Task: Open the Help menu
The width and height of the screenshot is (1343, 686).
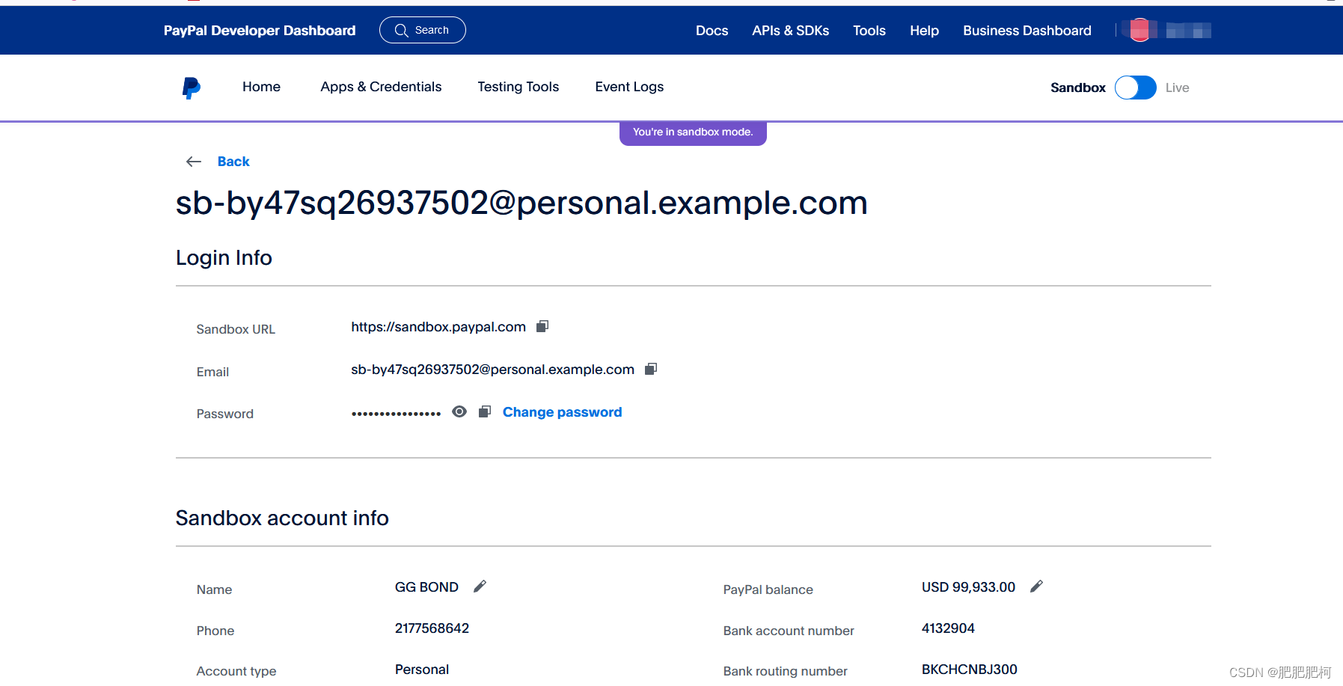Action: (x=924, y=31)
